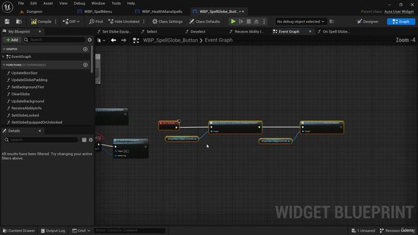Image resolution: width=418 pixels, height=235 pixels.
Task: Select the SetGlobeLocked function
Action: pyautogui.click(x=25, y=116)
